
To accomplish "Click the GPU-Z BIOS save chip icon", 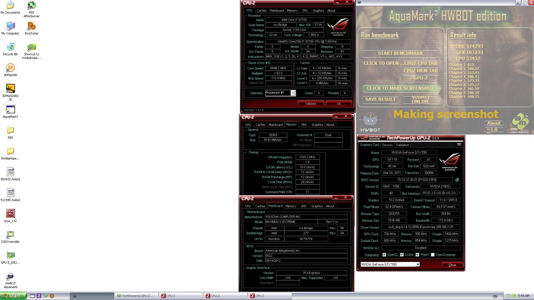I will click(x=457, y=180).
